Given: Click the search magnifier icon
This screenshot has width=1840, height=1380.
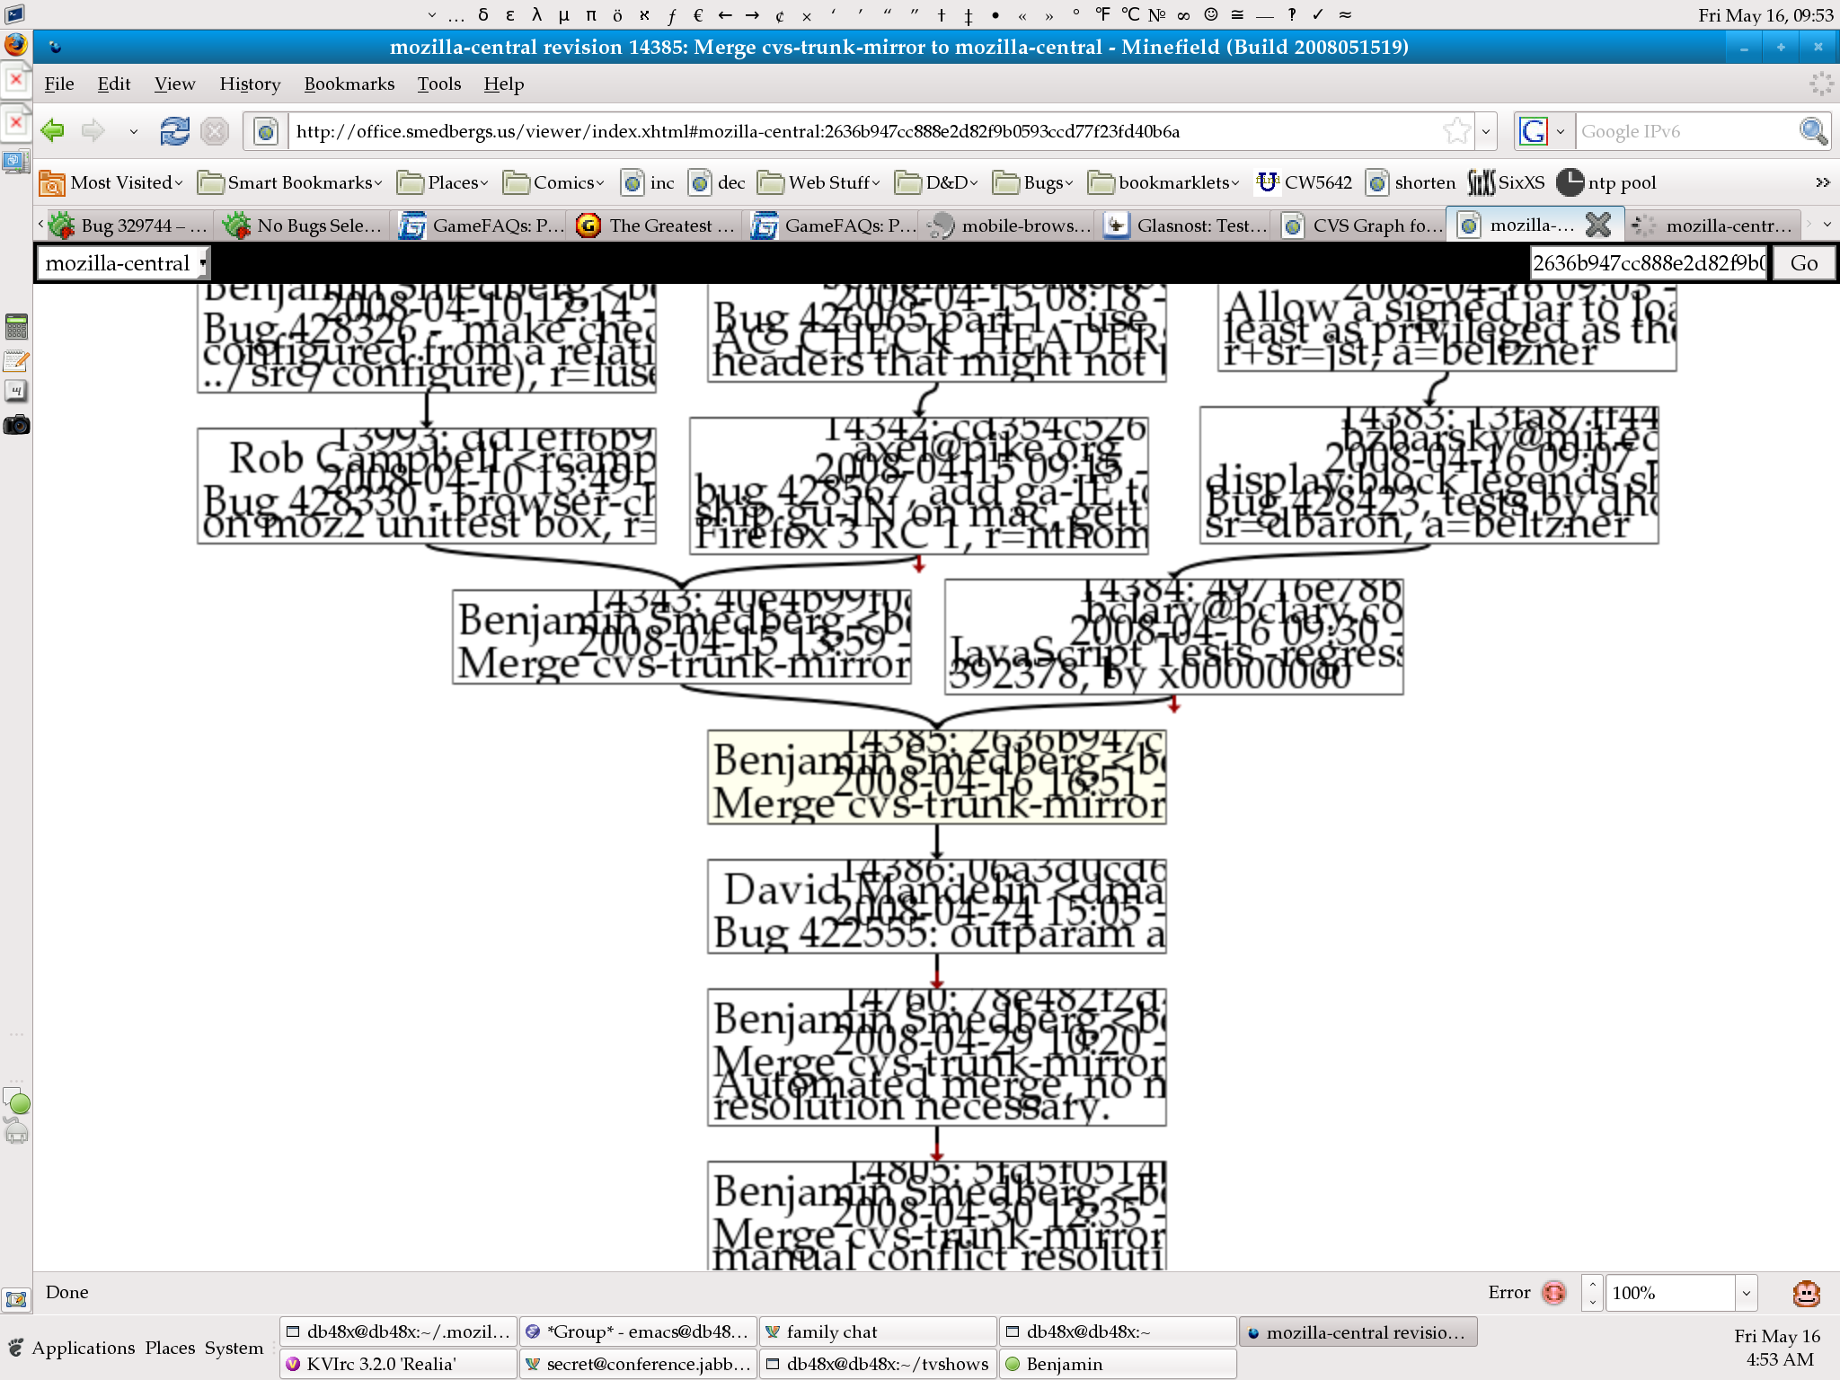Looking at the screenshot, I should point(1813,131).
